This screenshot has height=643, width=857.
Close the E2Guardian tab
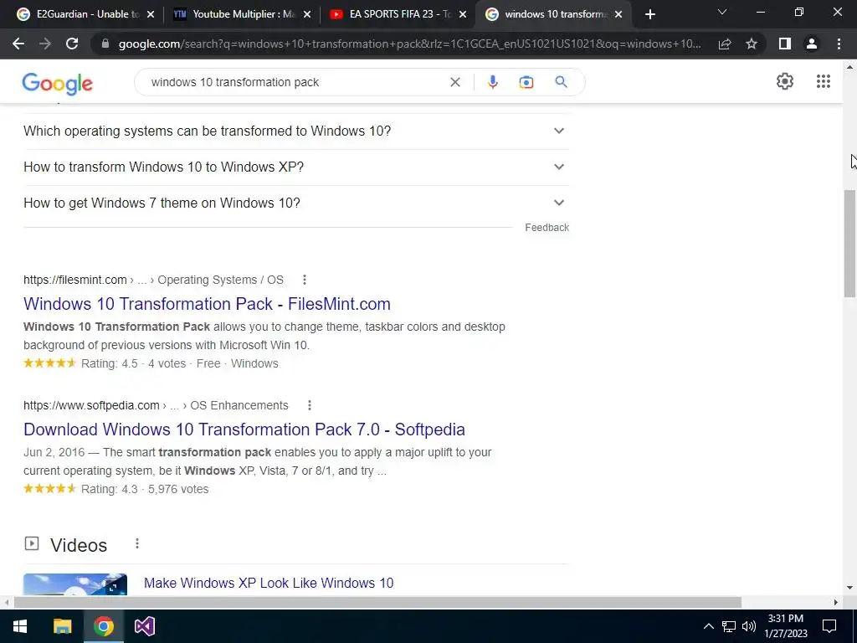pos(151,14)
